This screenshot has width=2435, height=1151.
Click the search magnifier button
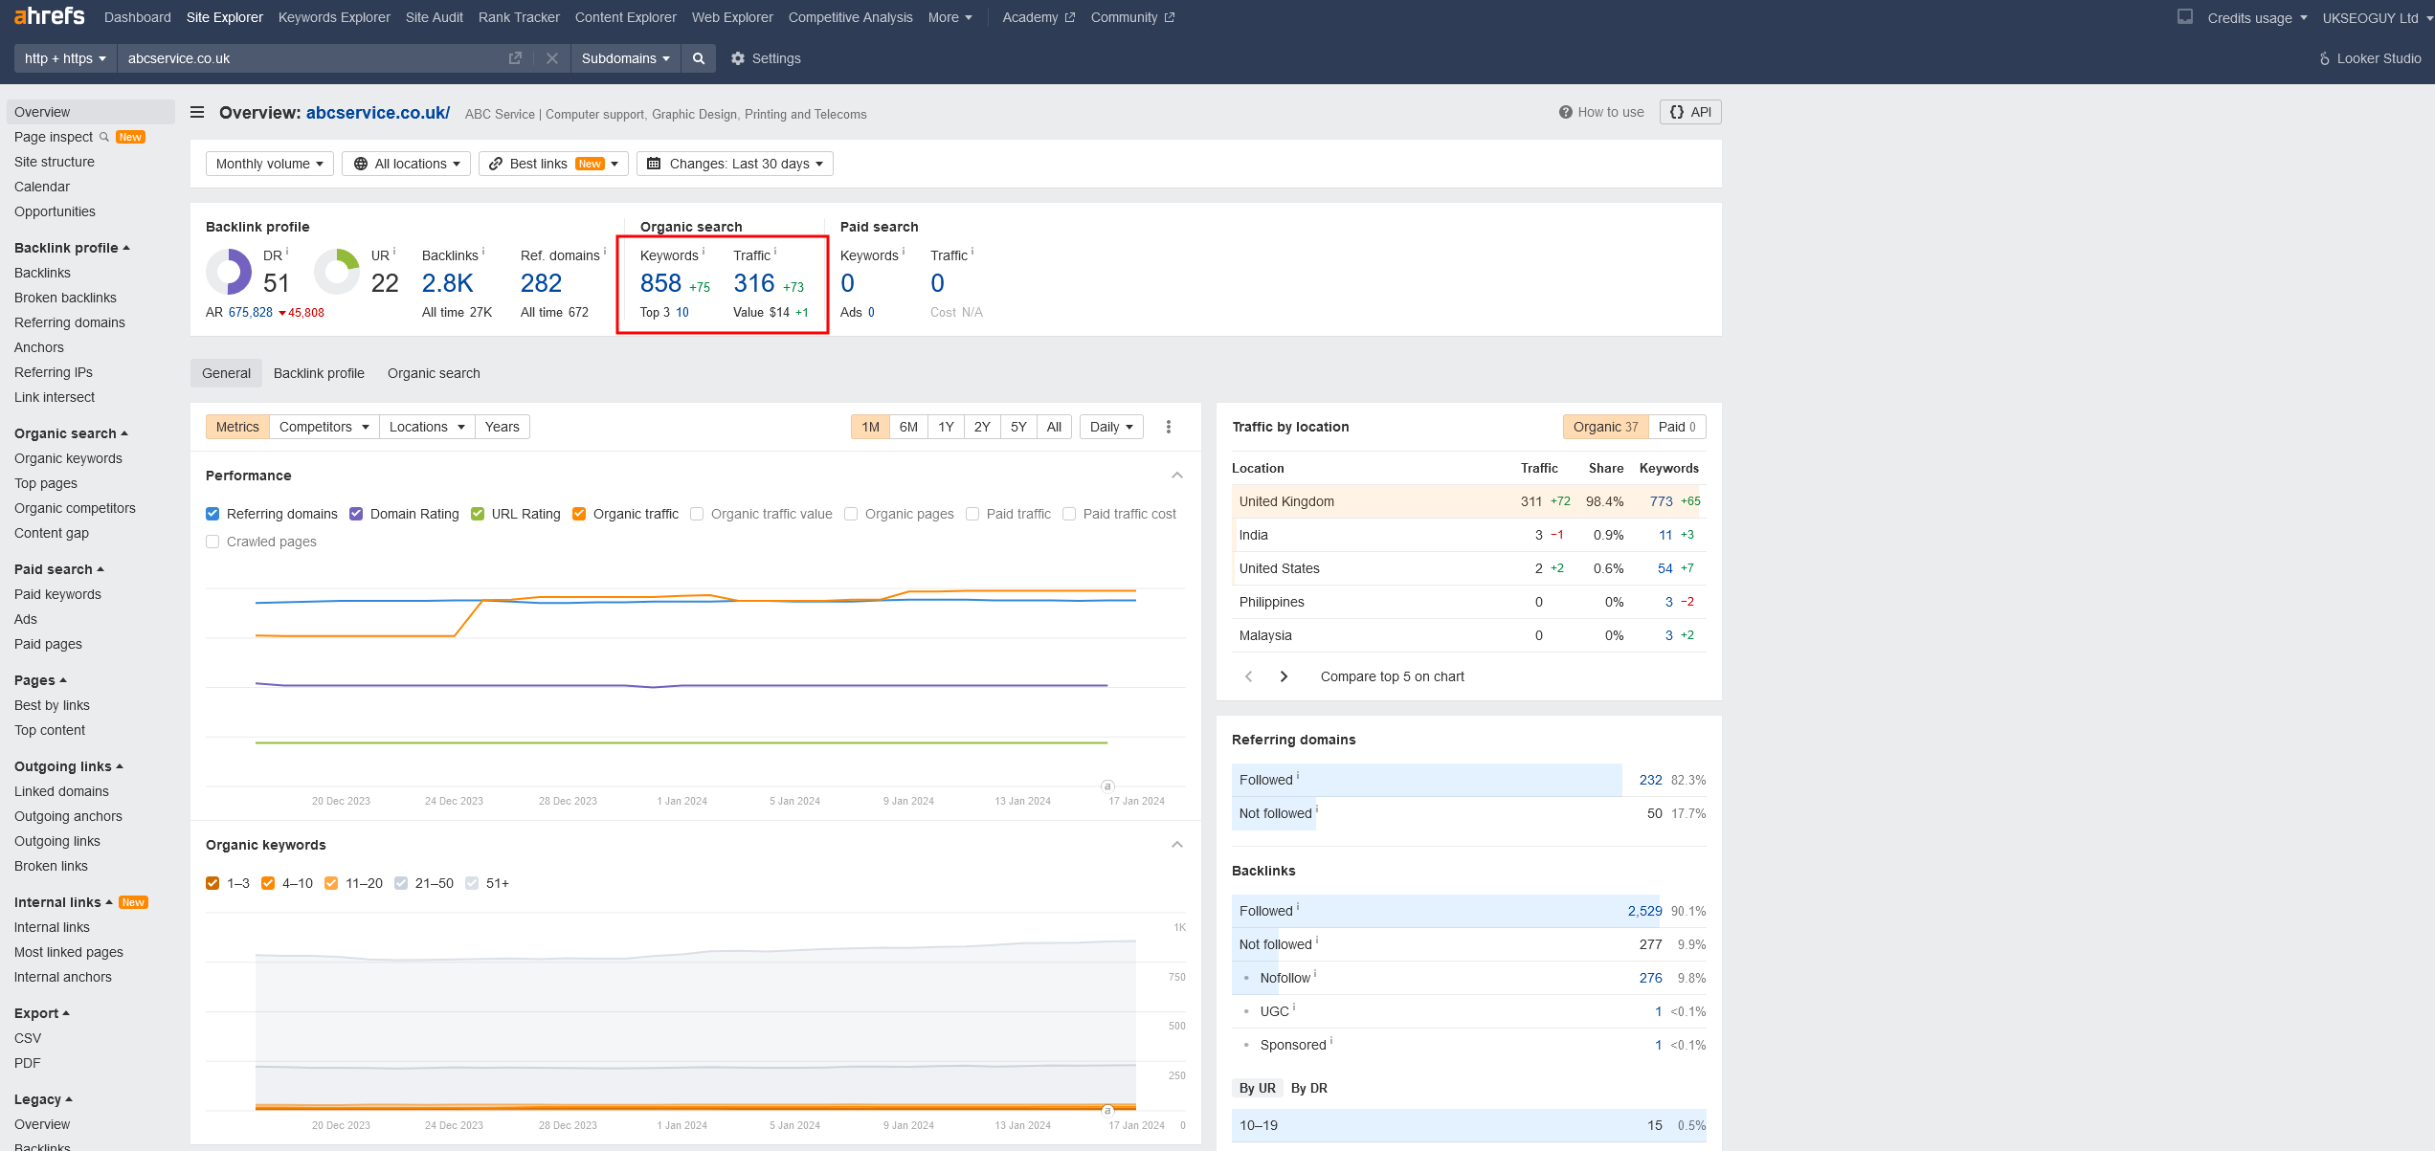(699, 58)
